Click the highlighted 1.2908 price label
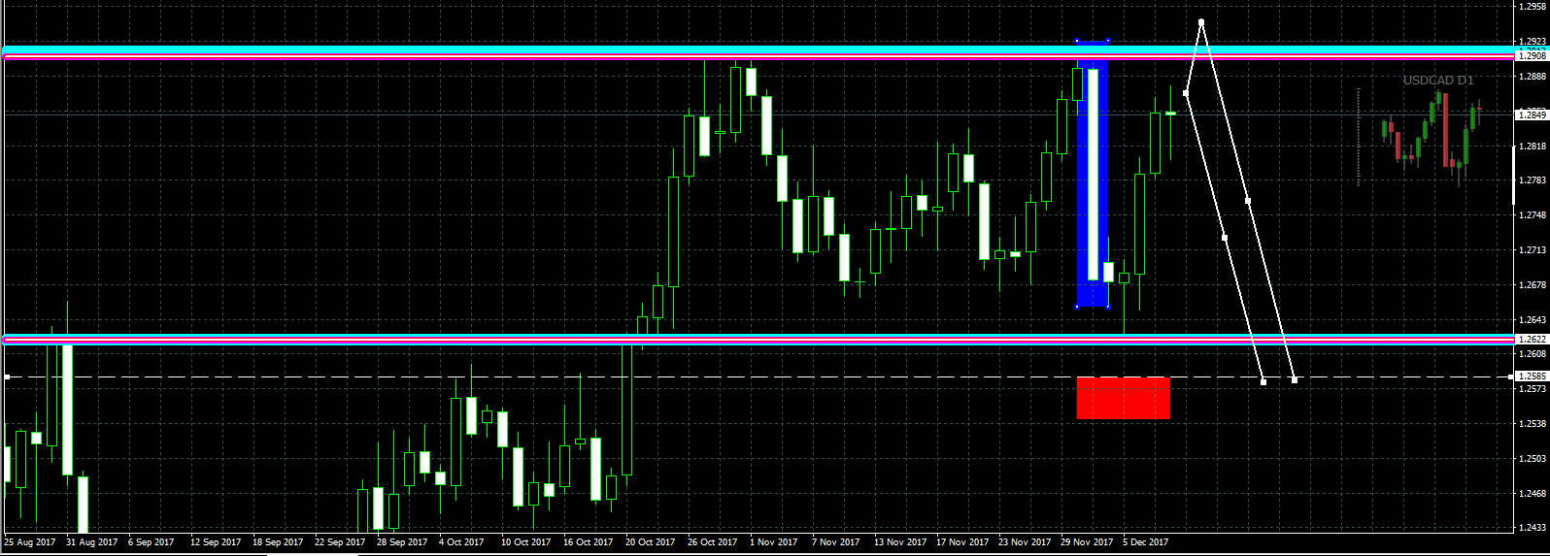Image resolution: width=1550 pixels, height=556 pixels. click(x=1532, y=56)
